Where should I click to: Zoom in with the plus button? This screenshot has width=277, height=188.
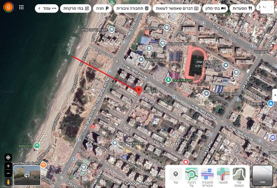[8, 166]
